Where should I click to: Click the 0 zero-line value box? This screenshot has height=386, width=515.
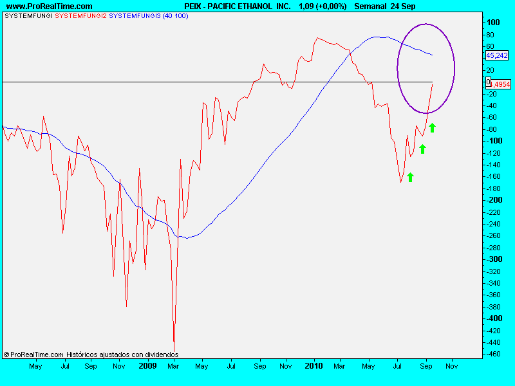coord(489,82)
